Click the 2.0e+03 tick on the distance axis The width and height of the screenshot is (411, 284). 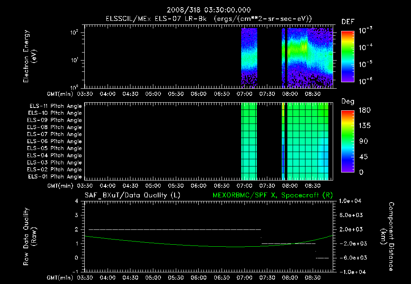[351, 229]
